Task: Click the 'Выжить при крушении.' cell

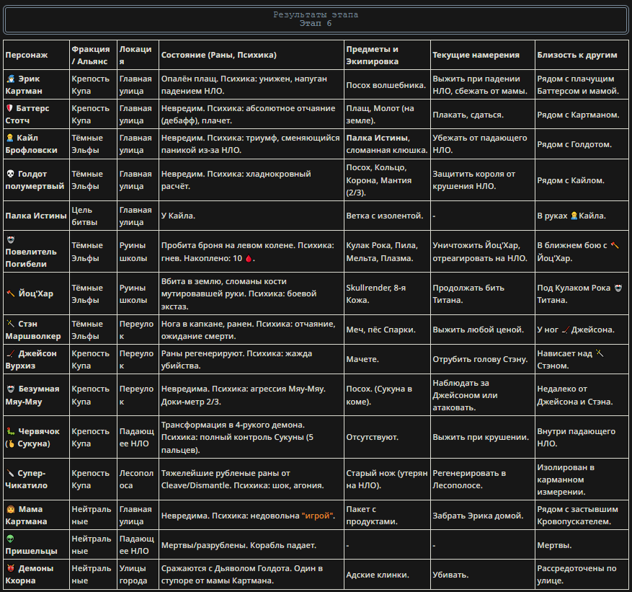Action: click(483, 437)
